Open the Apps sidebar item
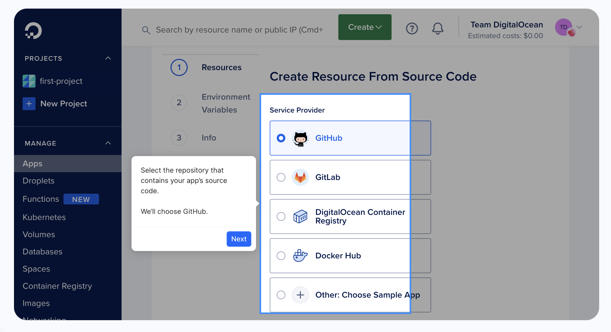This screenshot has width=611, height=332. tap(32, 164)
